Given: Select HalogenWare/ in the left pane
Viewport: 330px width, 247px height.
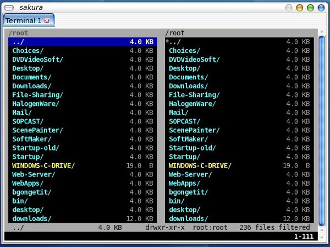Looking at the screenshot, I should 82,104.
